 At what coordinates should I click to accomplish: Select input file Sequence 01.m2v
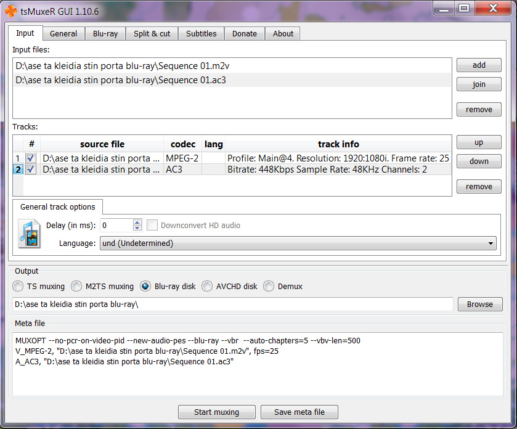(232, 66)
